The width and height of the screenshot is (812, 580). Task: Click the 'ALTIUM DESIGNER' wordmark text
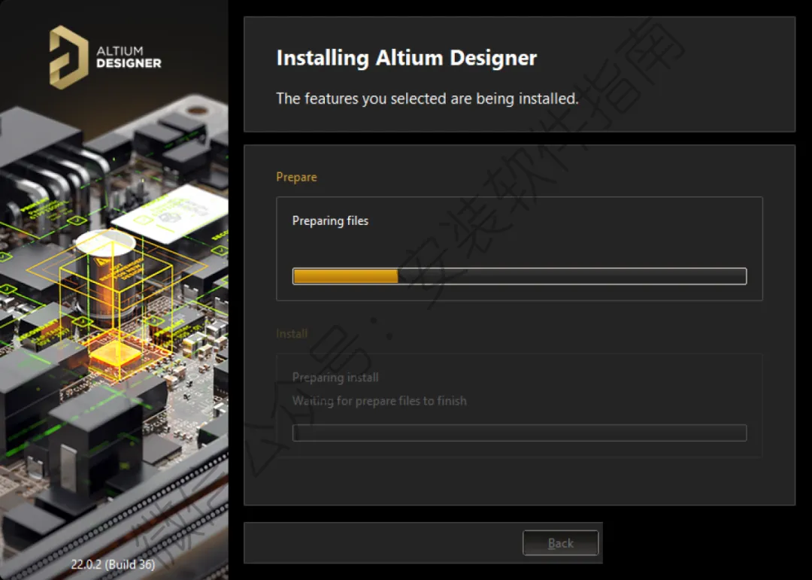click(x=129, y=57)
